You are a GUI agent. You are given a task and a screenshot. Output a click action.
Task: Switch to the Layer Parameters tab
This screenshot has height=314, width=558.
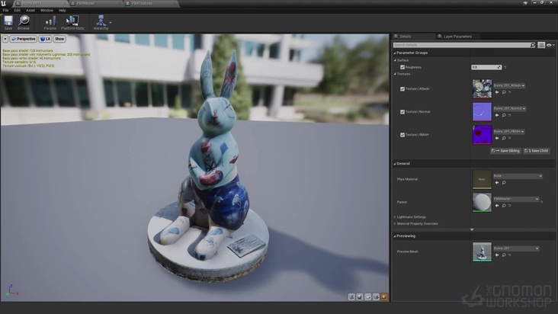point(457,37)
